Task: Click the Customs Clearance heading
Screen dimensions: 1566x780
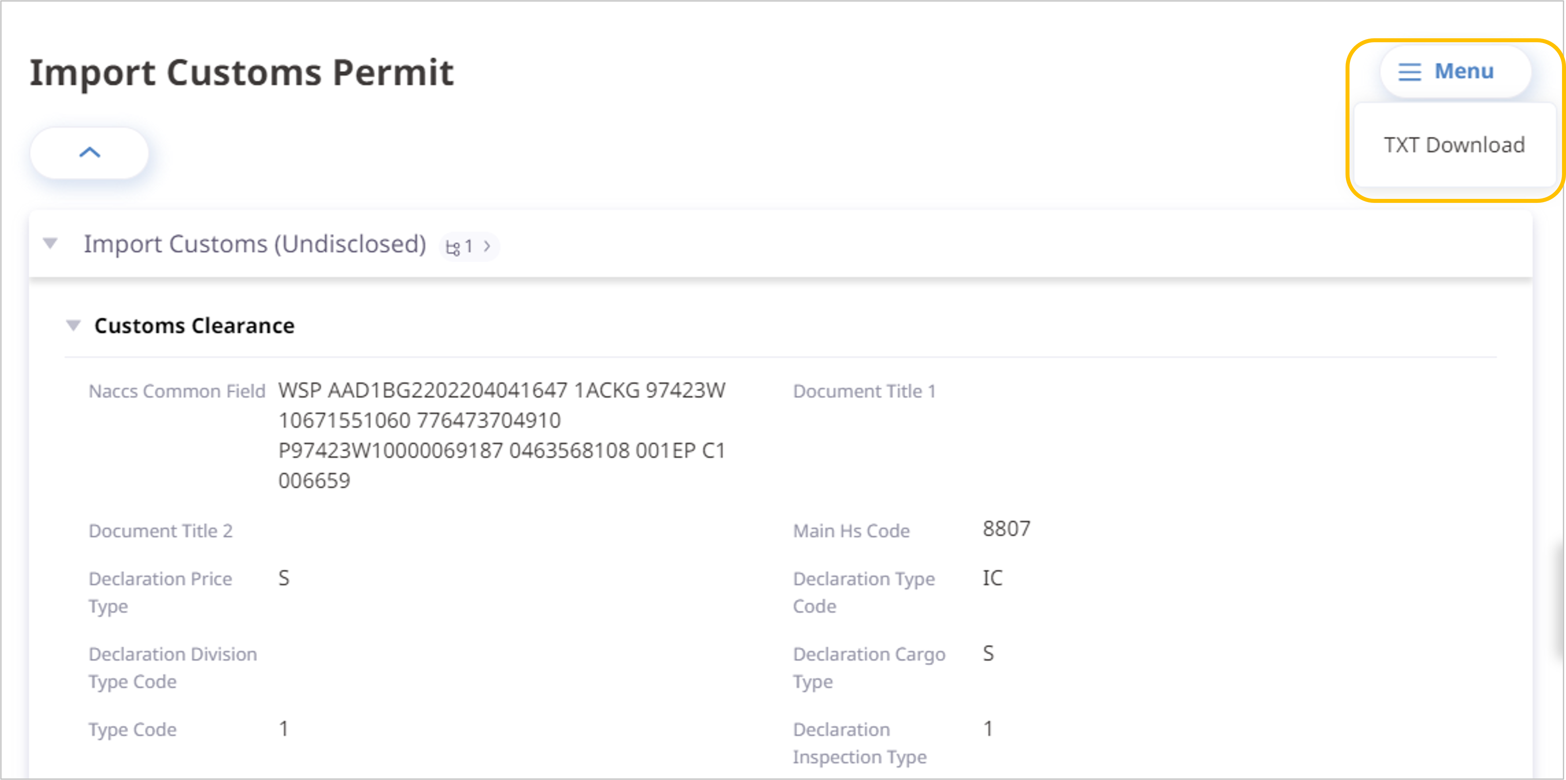Action: [x=194, y=325]
